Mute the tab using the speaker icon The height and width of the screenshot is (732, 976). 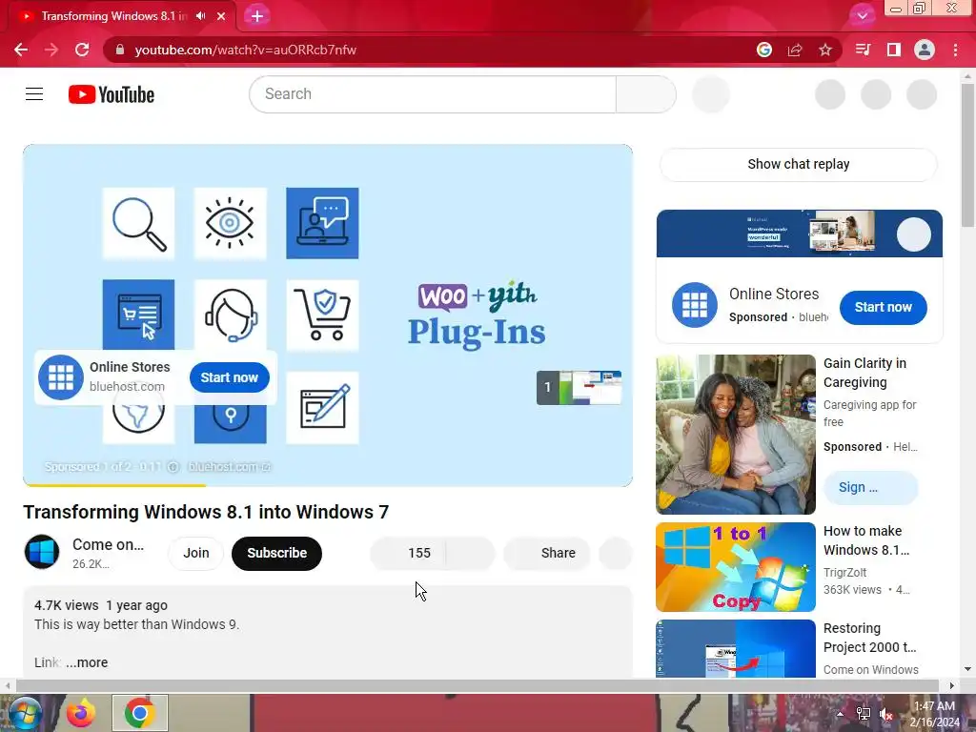(x=200, y=16)
